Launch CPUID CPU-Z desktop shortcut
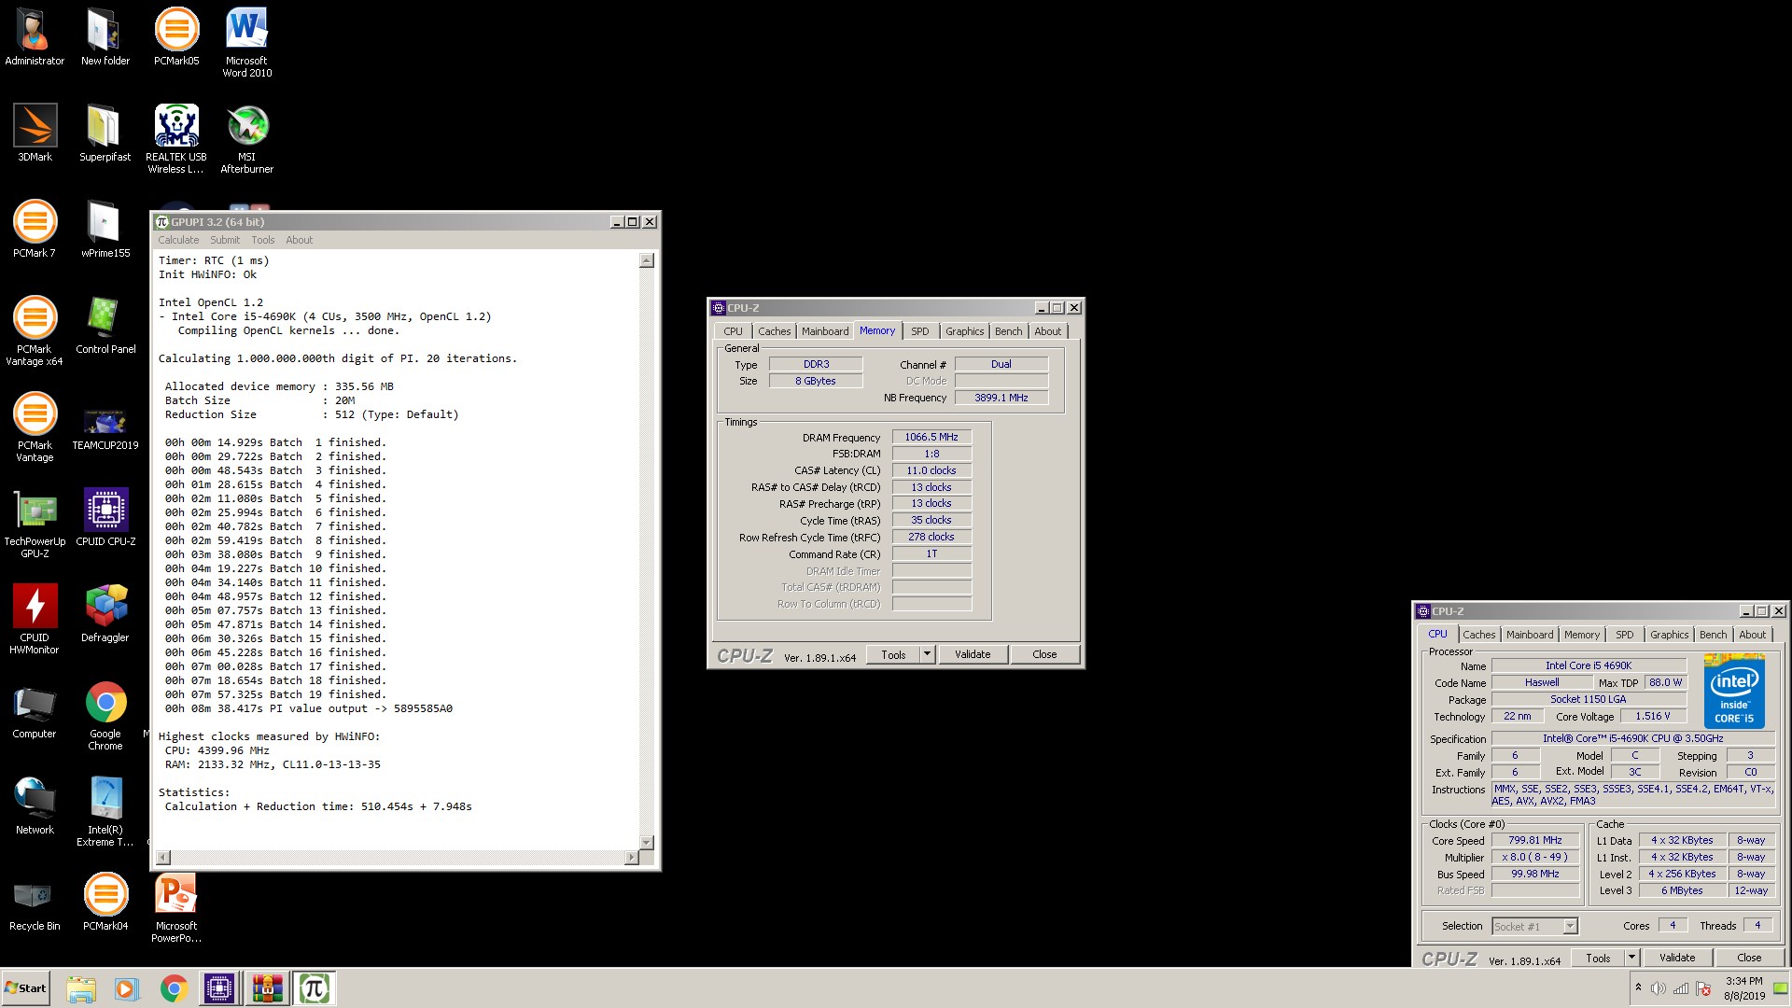The height and width of the screenshot is (1008, 1792). point(105,518)
